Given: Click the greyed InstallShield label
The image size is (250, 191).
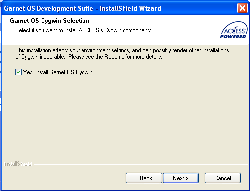Looking at the screenshot, I should [17, 164].
